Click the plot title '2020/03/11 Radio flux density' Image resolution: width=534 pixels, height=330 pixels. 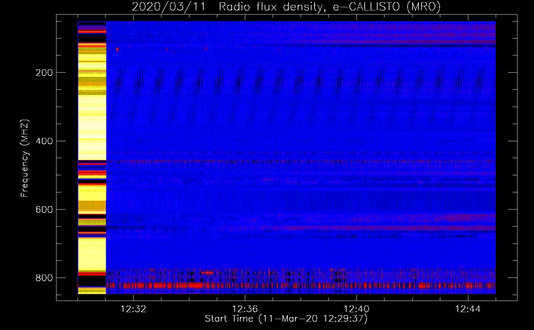point(286,7)
